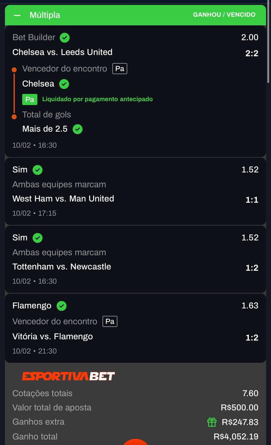Click the Tottenham vs. Newcastle match name

click(x=61, y=267)
